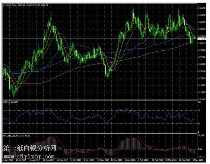Click the current price tag 1311.29
Viewport: 210px width, 164px height.
click(202, 39)
